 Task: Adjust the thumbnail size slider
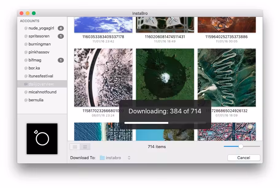241,147
